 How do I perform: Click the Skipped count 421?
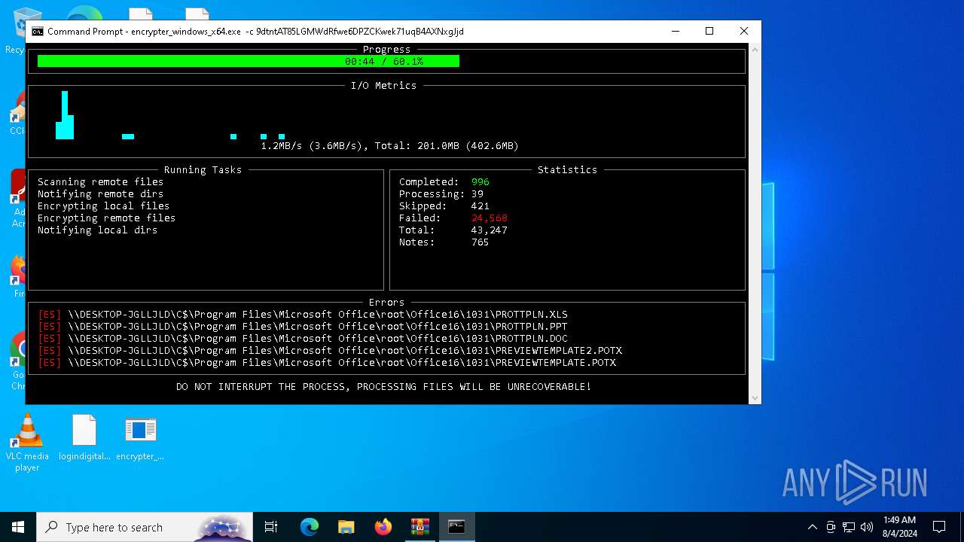click(480, 206)
